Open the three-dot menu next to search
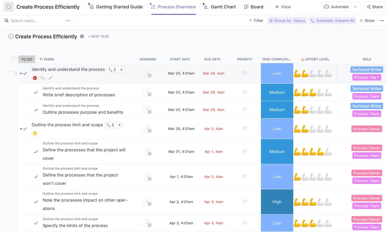The height and width of the screenshot is (232, 387). [68, 21]
